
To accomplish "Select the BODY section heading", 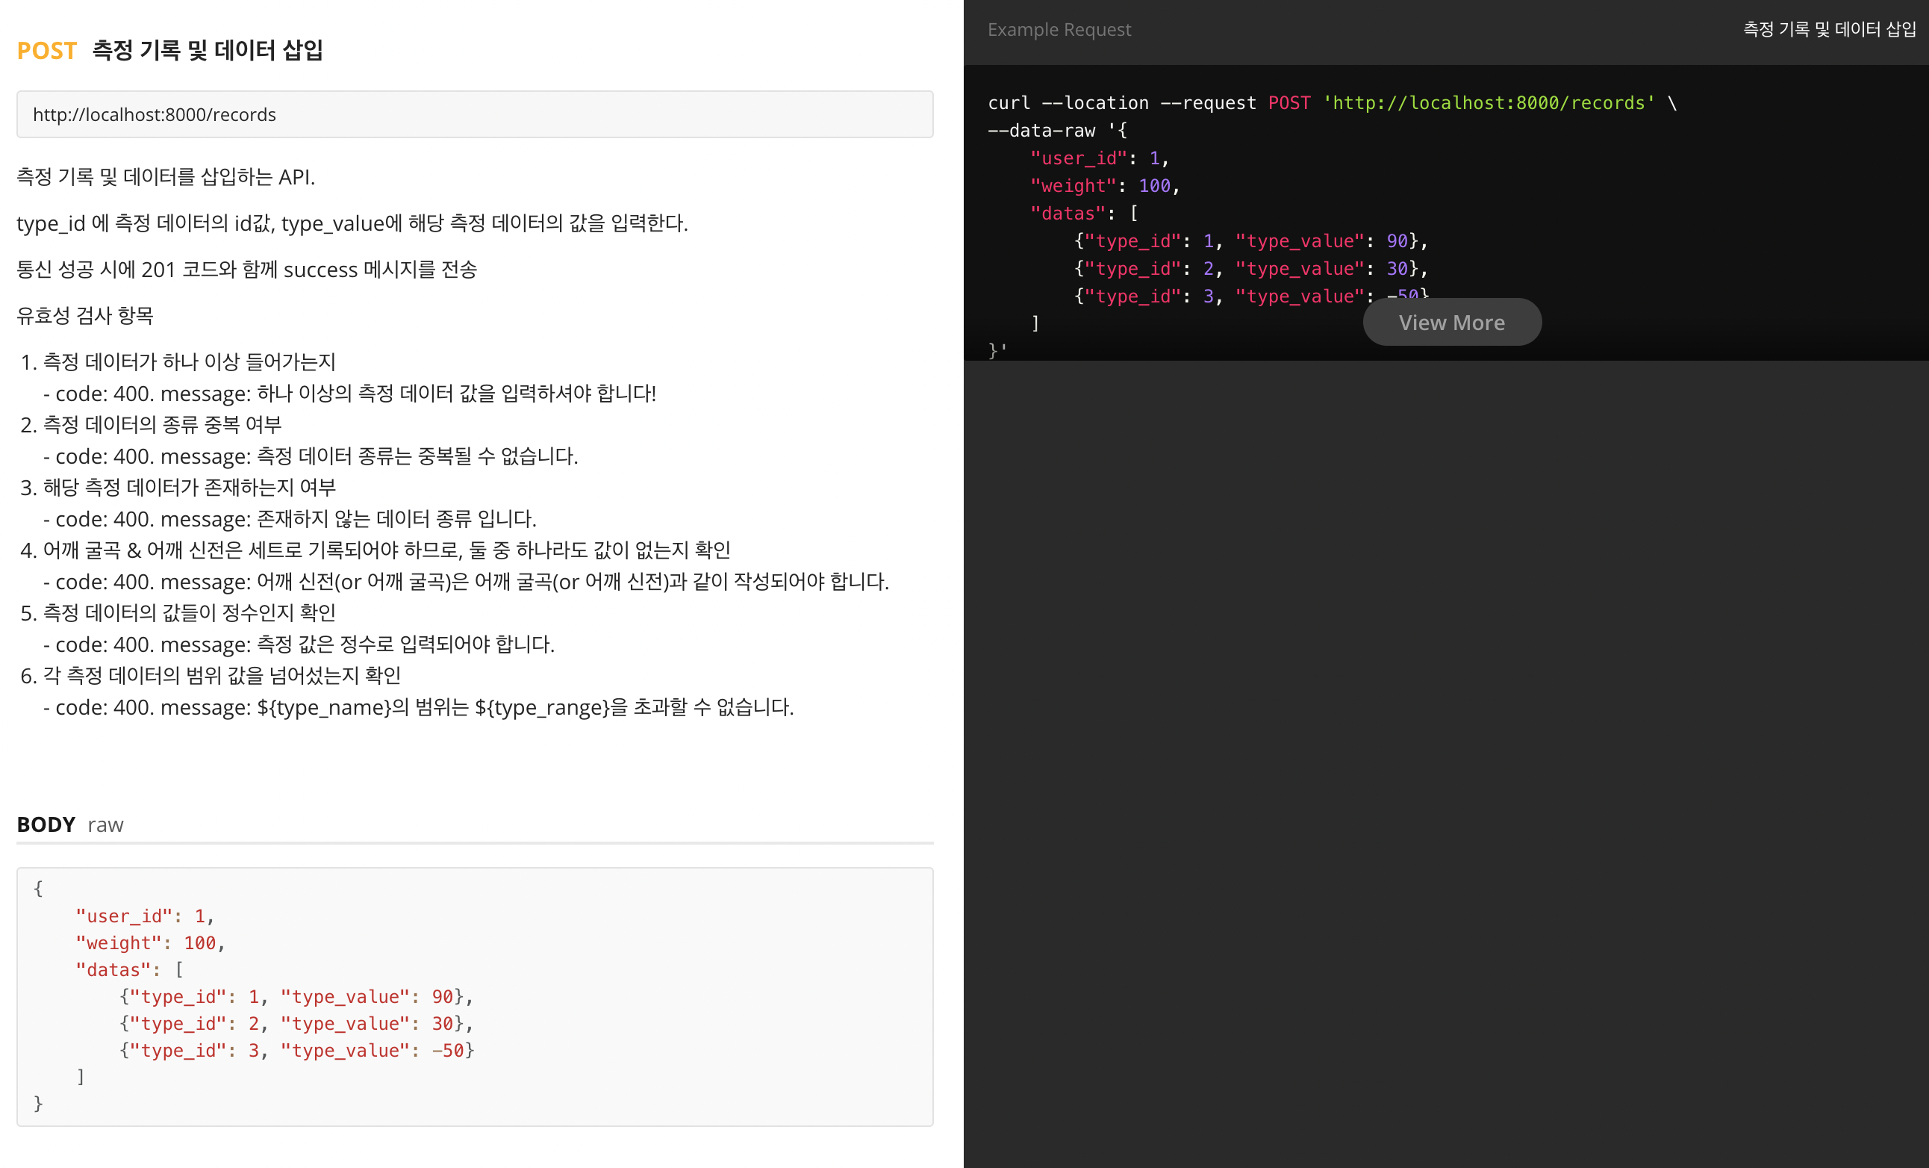I will [x=46, y=824].
